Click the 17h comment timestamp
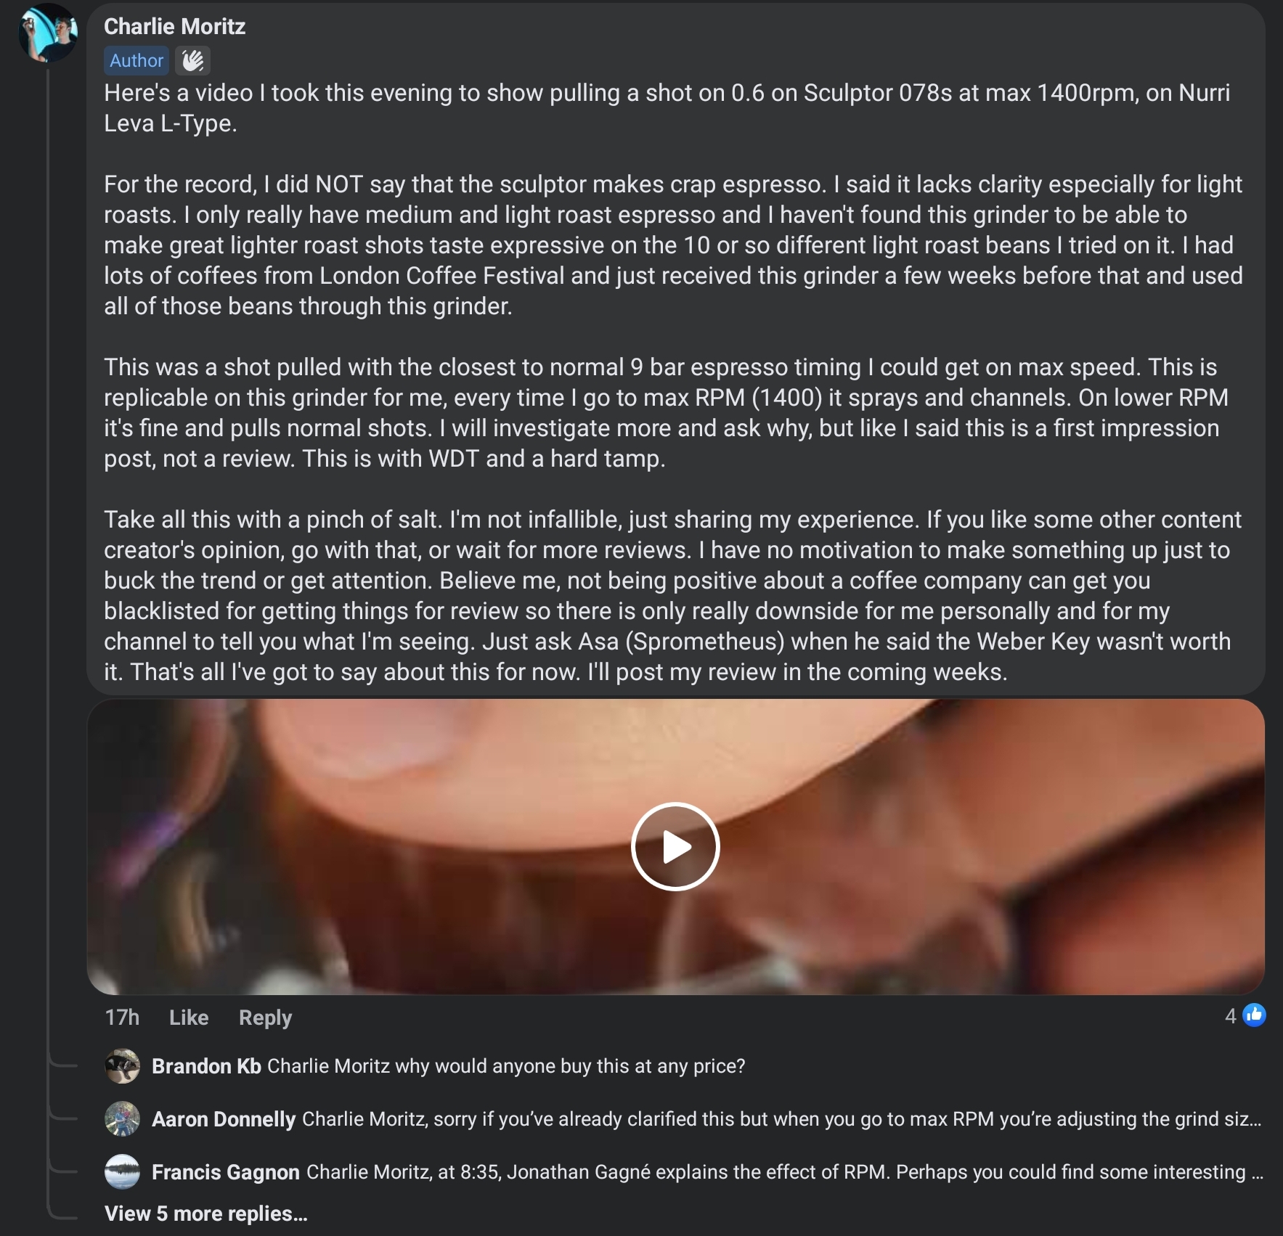Viewport: 1283px width, 1236px height. [122, 1018]
